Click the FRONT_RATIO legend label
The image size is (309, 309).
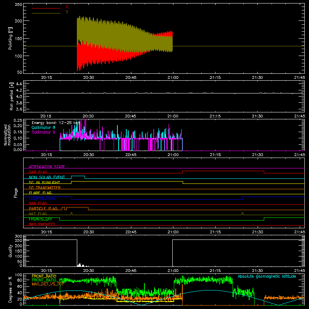(44, 276)
